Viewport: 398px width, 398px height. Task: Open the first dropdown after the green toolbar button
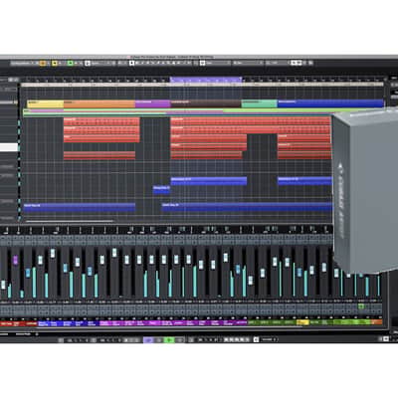pos(100,63)
